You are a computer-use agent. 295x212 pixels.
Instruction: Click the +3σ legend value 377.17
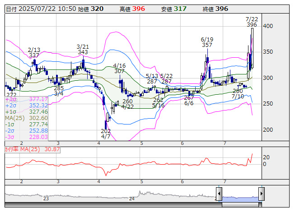[x=38, y=99]
